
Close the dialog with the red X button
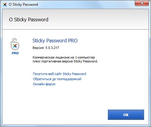(142, 3)
